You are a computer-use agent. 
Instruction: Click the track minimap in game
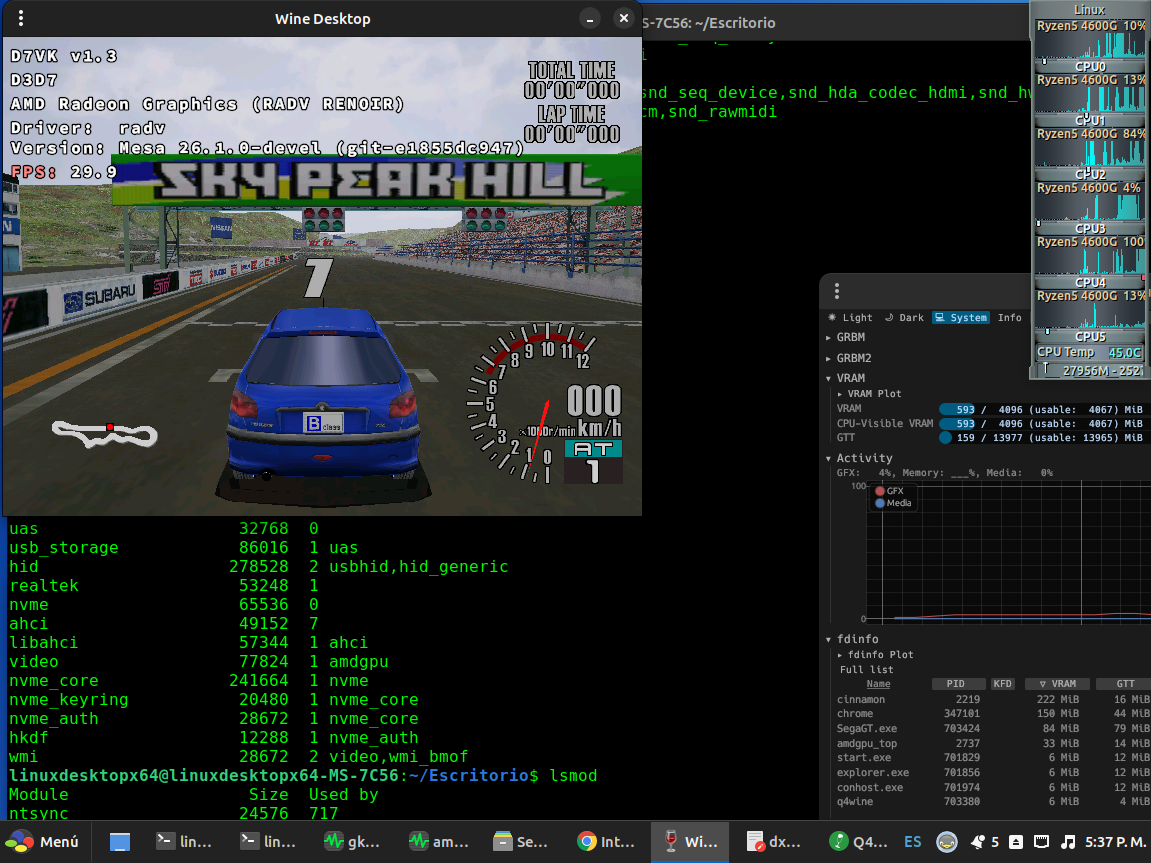104,433
